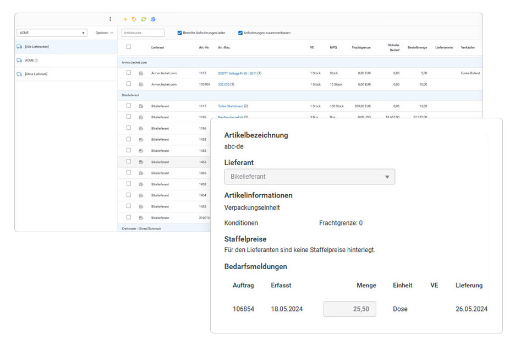Image resolution: width=510 pixels, height=345 pixels.
Task: Click the orange tag icon in toolbar
Action: (134, 19)
